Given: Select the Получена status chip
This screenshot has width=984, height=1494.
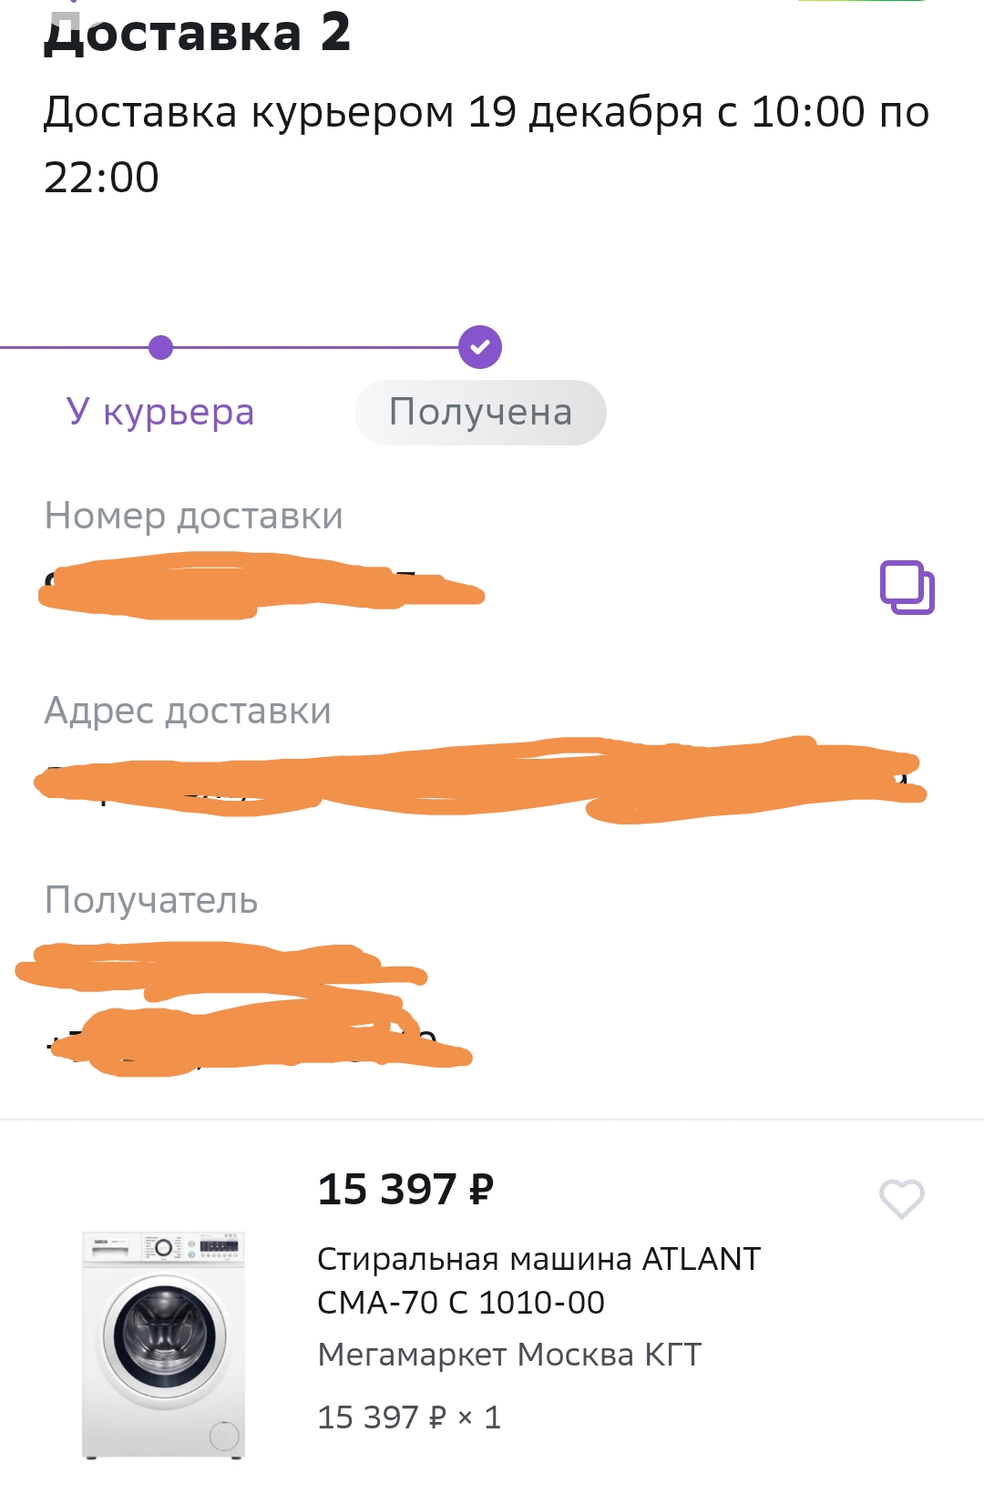Looking at the screenshot, I should point(480,413).
